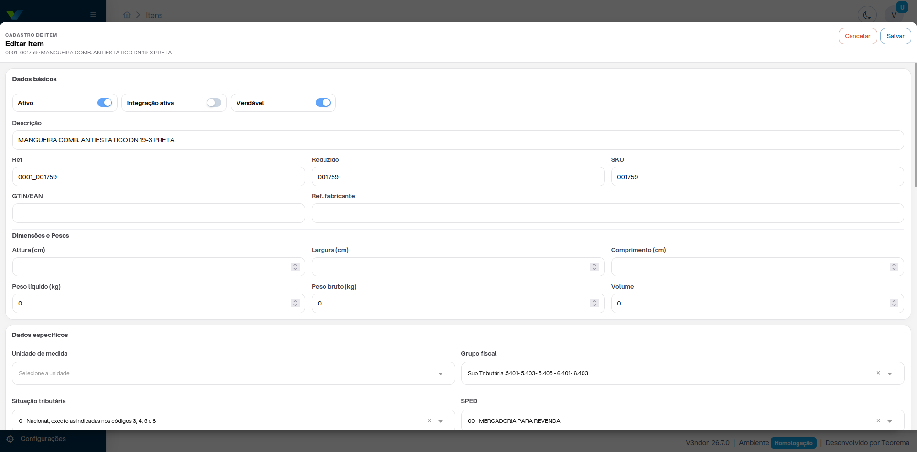Toggle the Ativo switch
This screenshot has width=917, height=452.
pyautogui.click(x=105, y=103)
